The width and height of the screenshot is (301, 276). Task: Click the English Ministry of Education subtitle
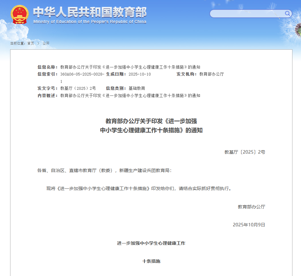click(90, 22)
